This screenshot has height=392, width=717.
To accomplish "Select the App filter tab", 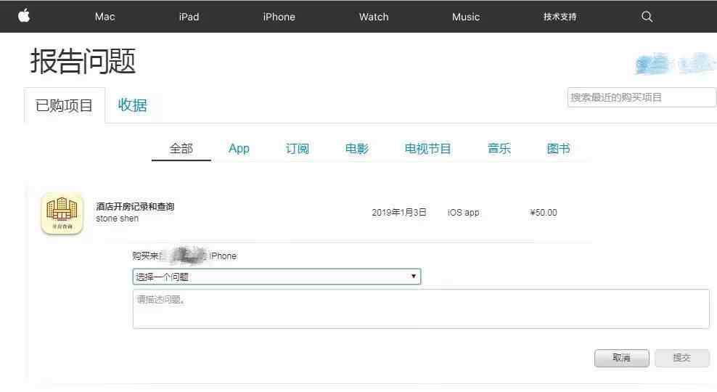I will coord(239,149).
